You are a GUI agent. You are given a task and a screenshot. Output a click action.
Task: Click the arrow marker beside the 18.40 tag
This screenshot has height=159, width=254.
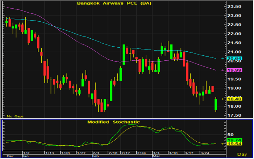pyautogui.click(x=222, y=99)
